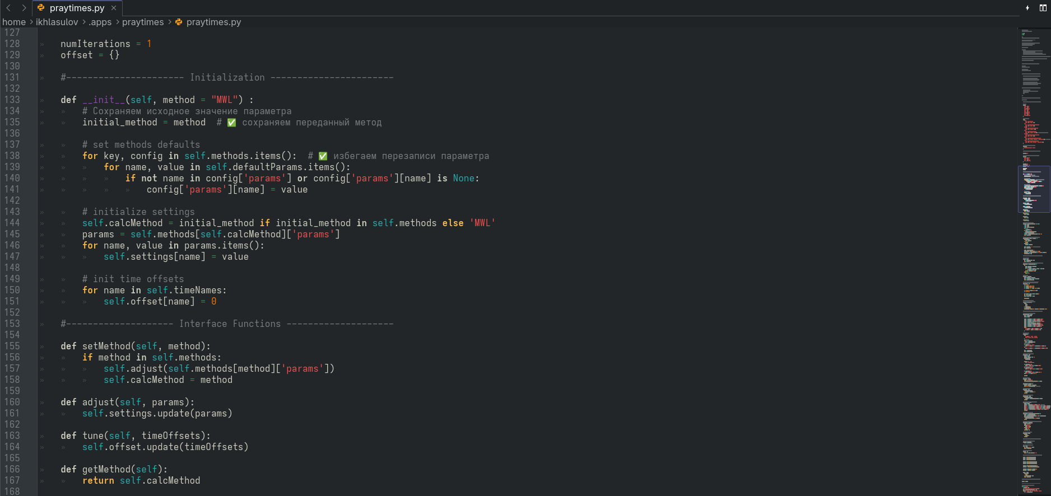The height and width of the screenshot is (496, 1051).
Task: Click 'self.settings.update(params)' on line 161
Action: pyautogui.click(x=157, y=413)
